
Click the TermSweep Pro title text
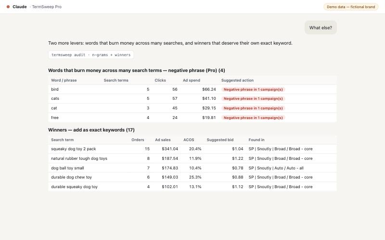47,7
